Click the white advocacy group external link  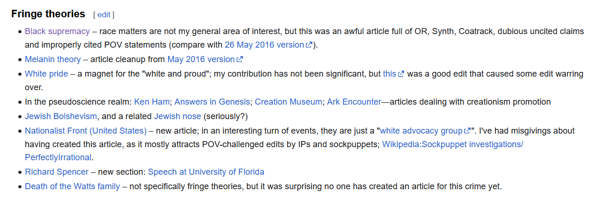[x=421, y=130]
